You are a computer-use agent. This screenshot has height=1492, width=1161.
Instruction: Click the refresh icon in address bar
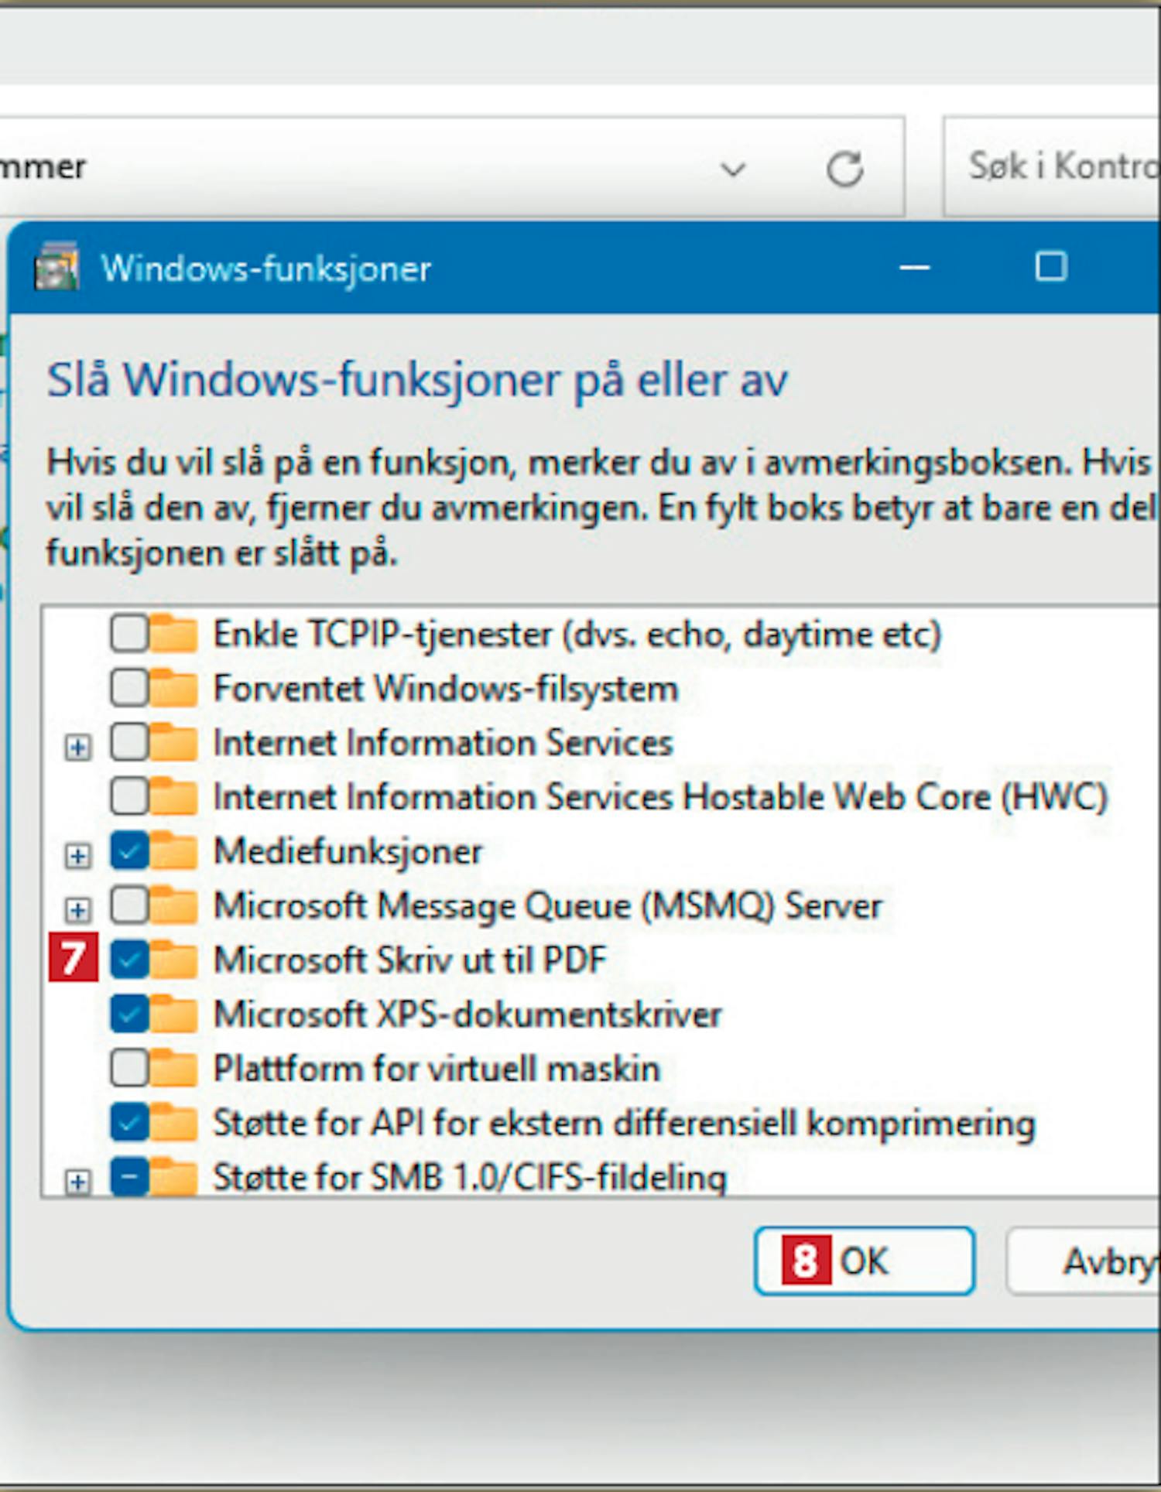tap(844, 169)
